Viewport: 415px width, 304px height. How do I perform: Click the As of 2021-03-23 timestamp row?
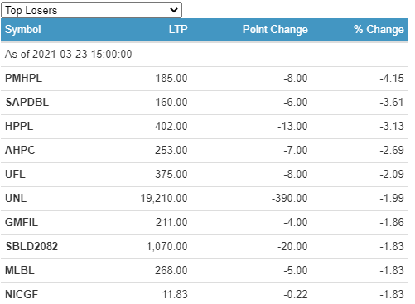[x=205, y=54]
